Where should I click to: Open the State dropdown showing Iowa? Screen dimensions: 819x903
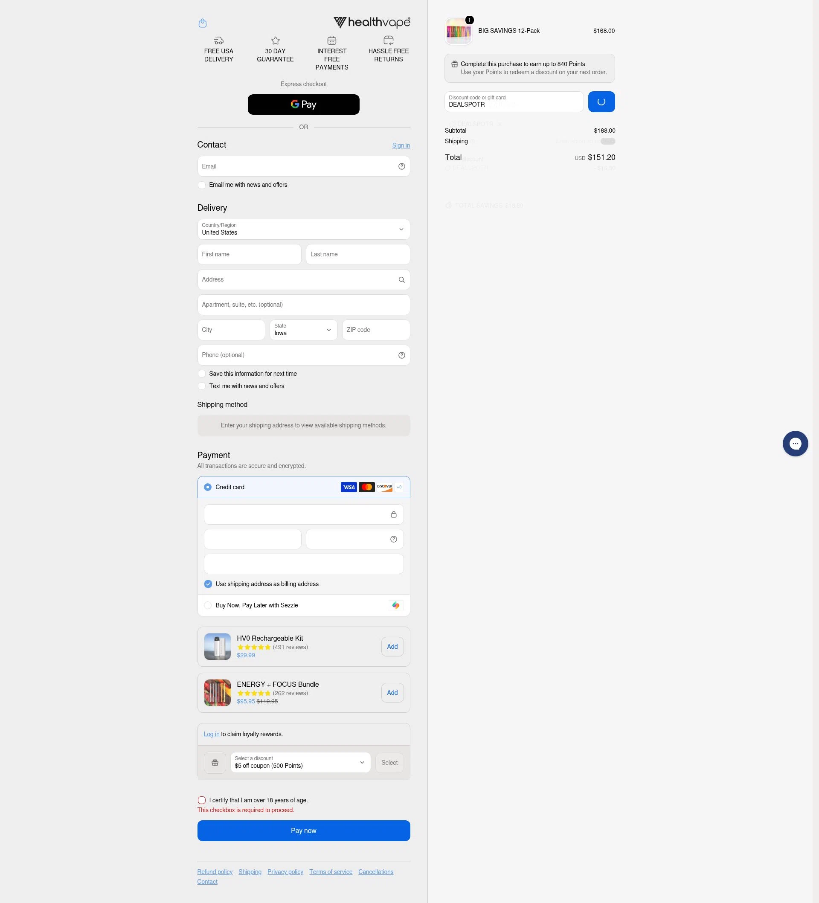(303, 330)
